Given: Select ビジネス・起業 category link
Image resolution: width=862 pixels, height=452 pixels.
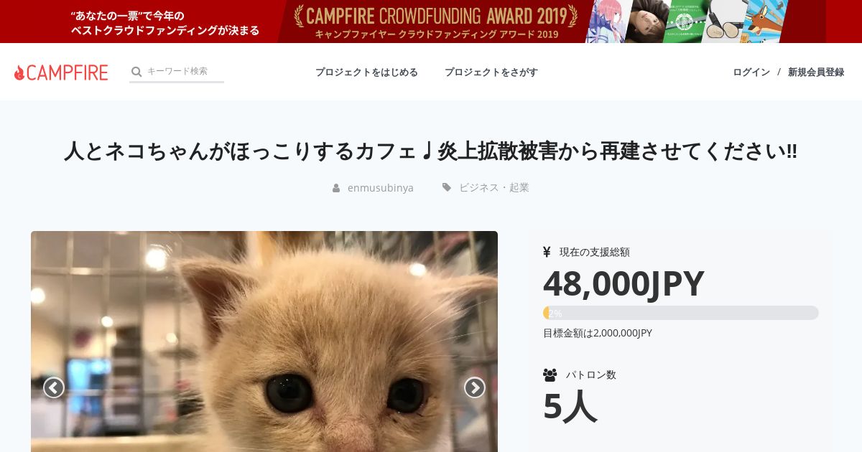Looking at the screenshot, I should pos(494,187).
